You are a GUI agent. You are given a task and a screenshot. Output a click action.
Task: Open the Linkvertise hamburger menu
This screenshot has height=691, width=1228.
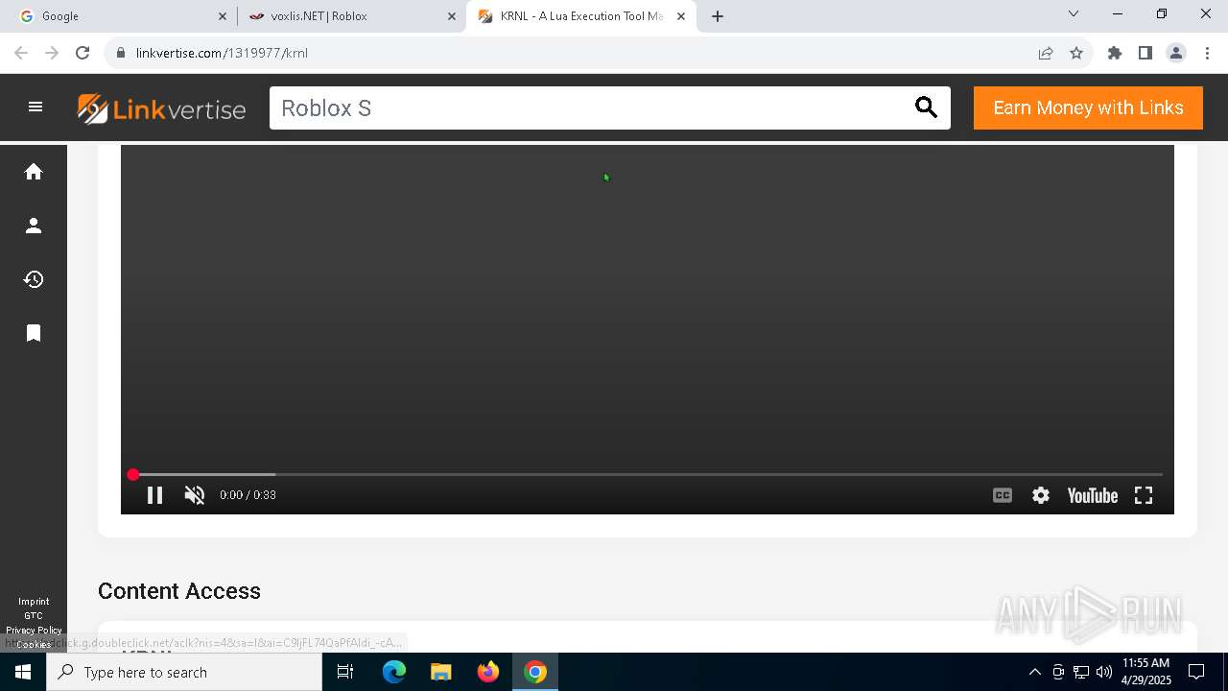pyautogui.click(x=35, y=107)
